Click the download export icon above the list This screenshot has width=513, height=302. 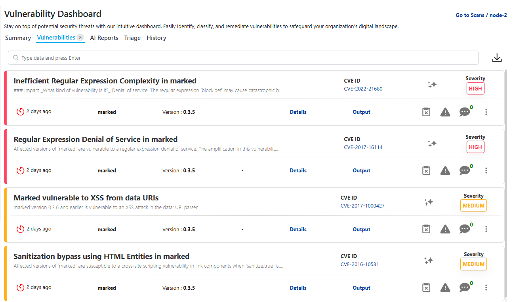(497, 57)
